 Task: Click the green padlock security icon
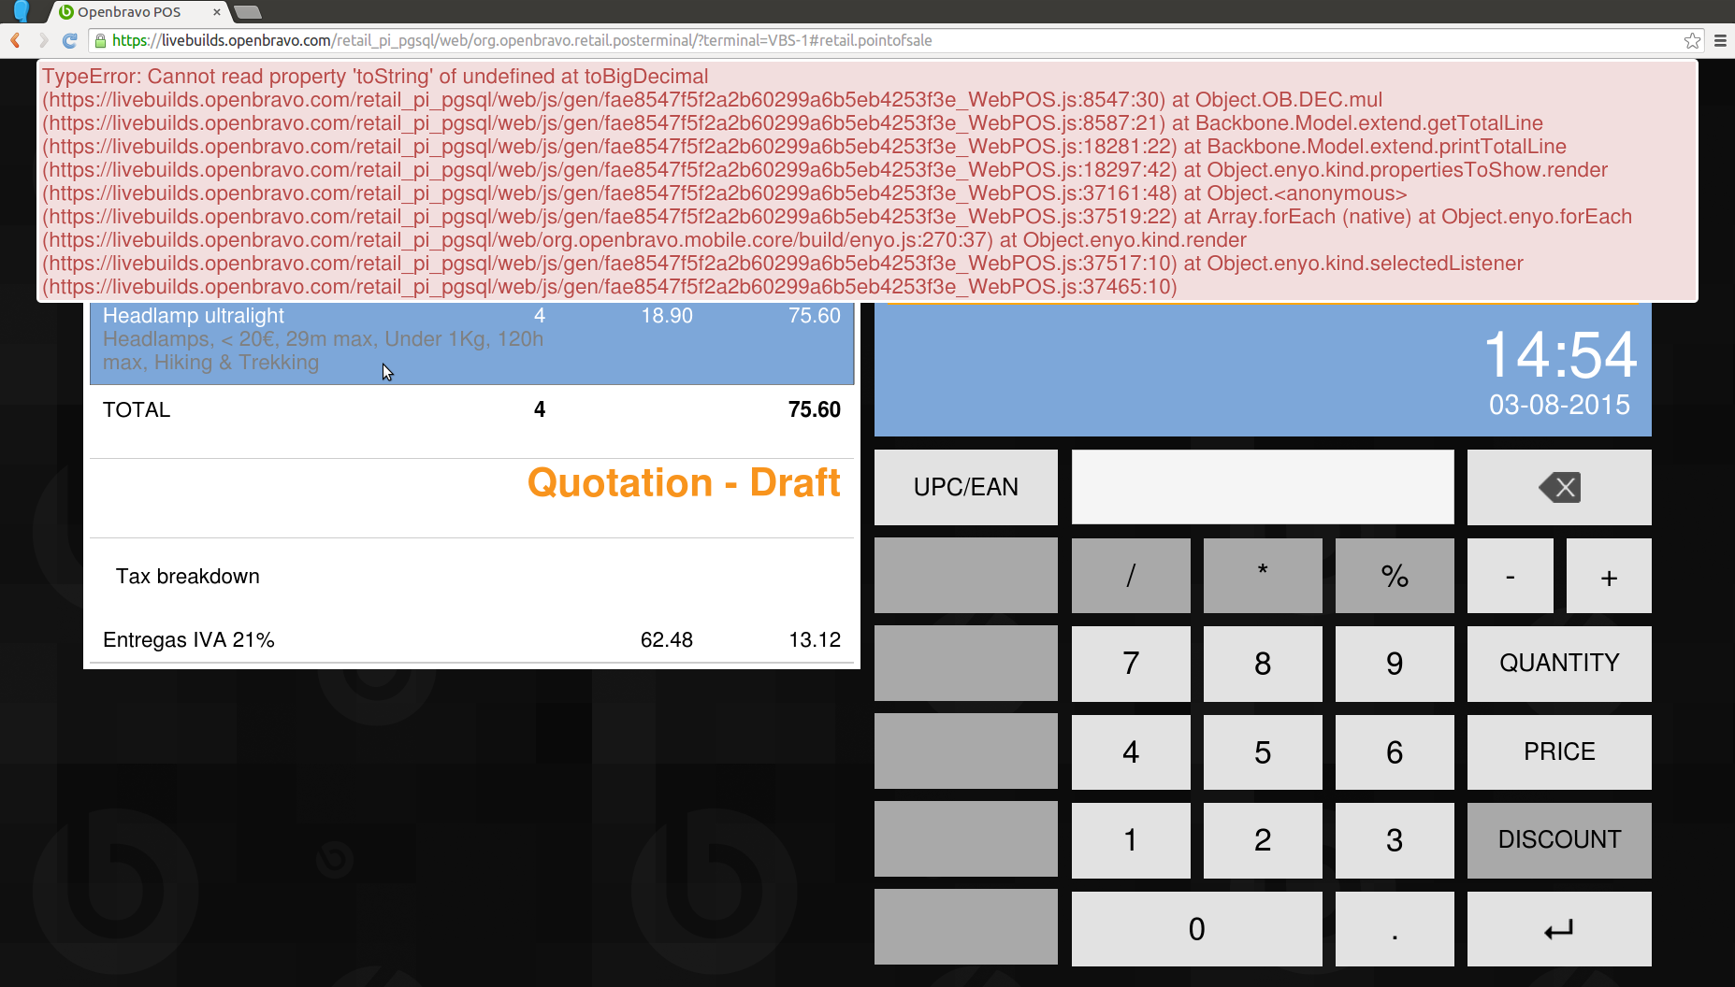click(100, 40)
